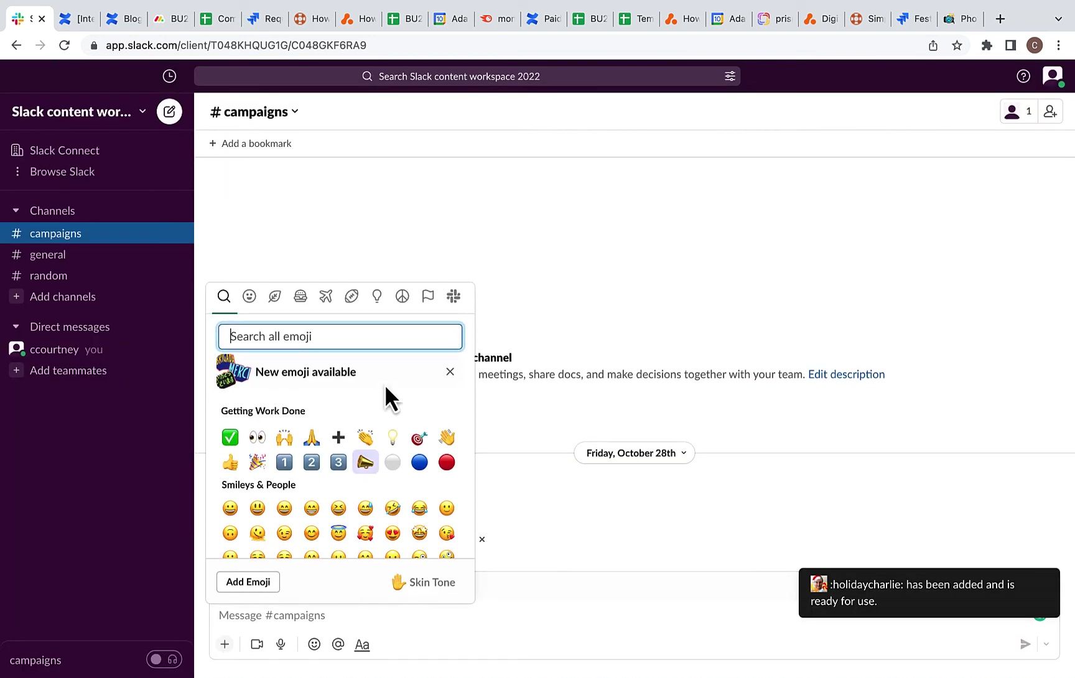Select Travel & Places emoji category tab
This screenshot has width=1075, height=678.
[x=325, y=296]
